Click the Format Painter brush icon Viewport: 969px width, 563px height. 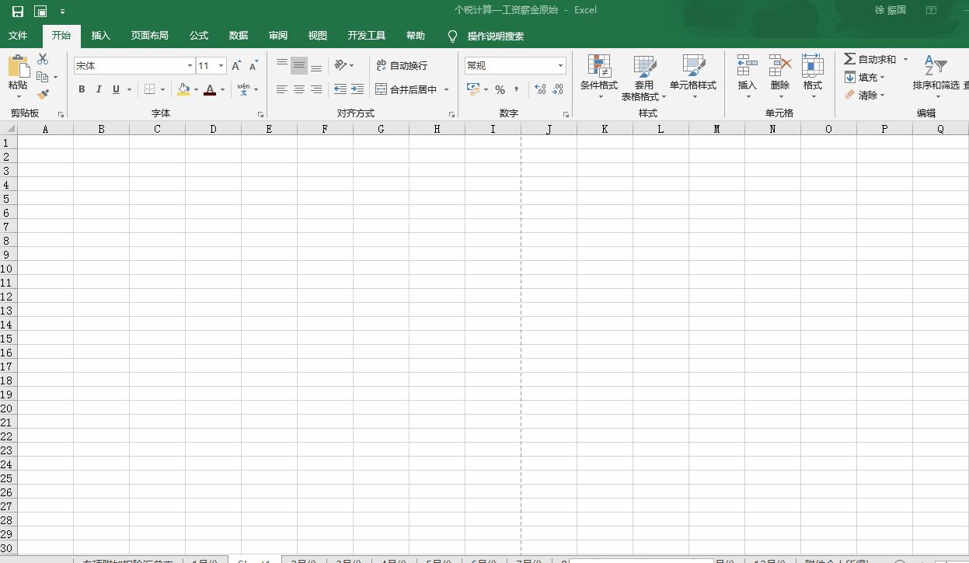point(43,95)
